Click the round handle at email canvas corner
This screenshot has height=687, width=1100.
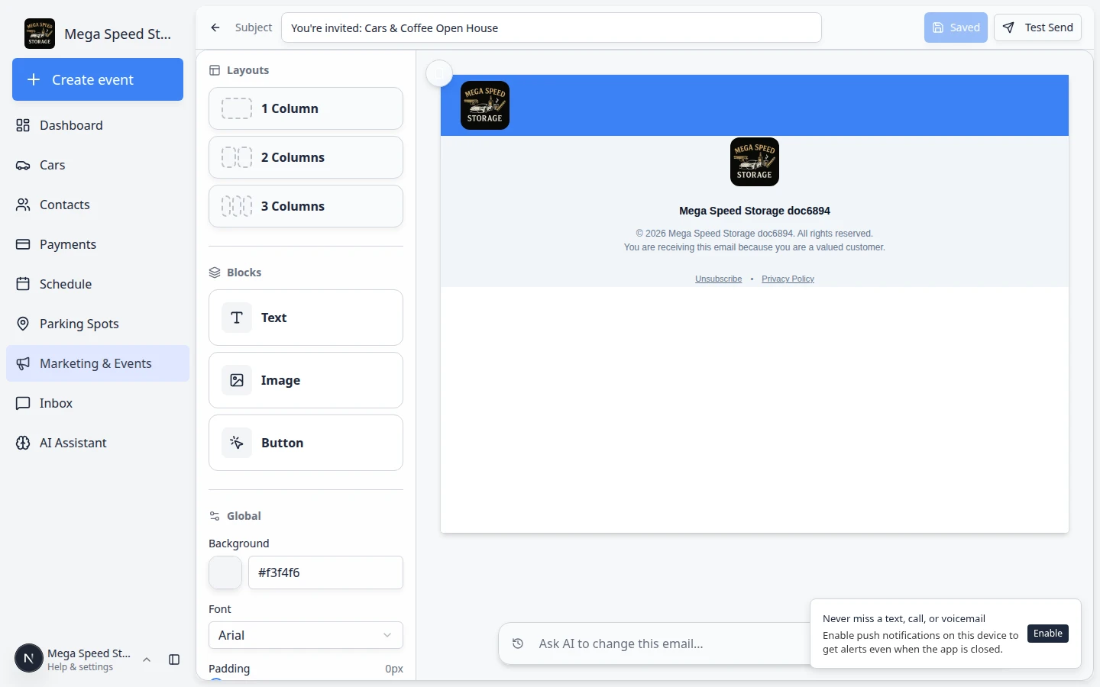point(439,74)
